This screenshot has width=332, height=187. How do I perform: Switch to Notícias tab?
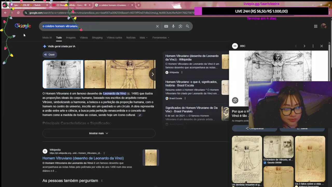tap(131, 38)
